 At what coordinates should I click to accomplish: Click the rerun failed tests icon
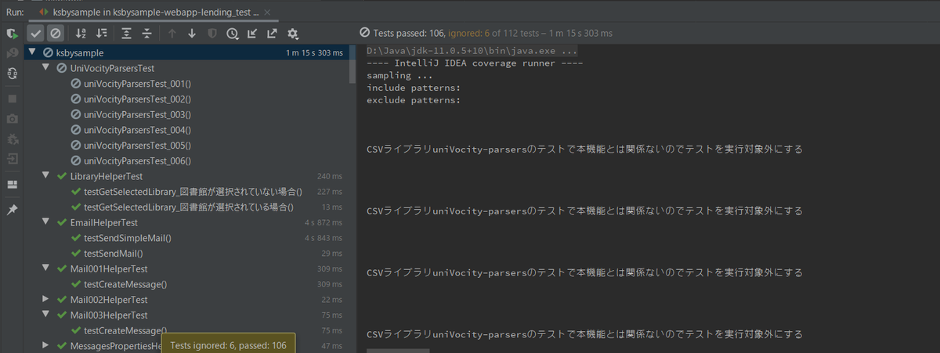12,53
